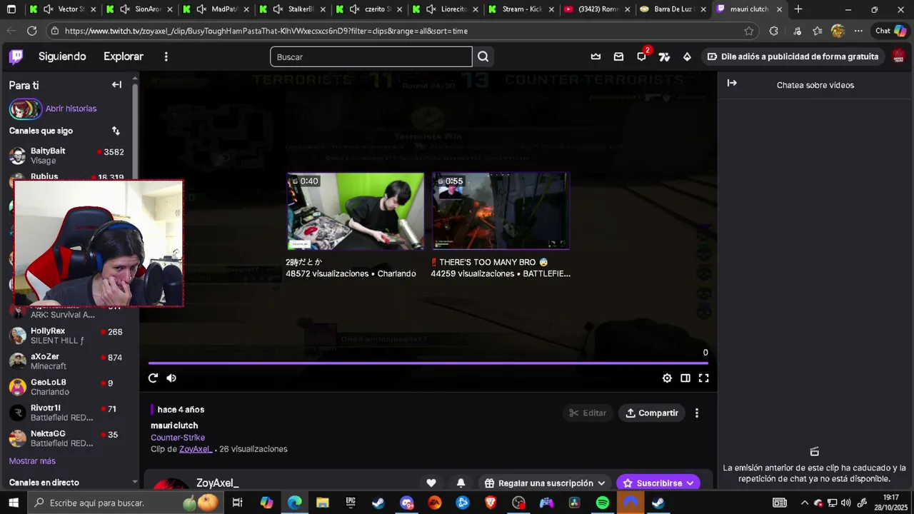Image resolution: width=914 pixels, height=514 pixels.
Task: Open browser settings ellipsis menu
Action: point(859,31)
